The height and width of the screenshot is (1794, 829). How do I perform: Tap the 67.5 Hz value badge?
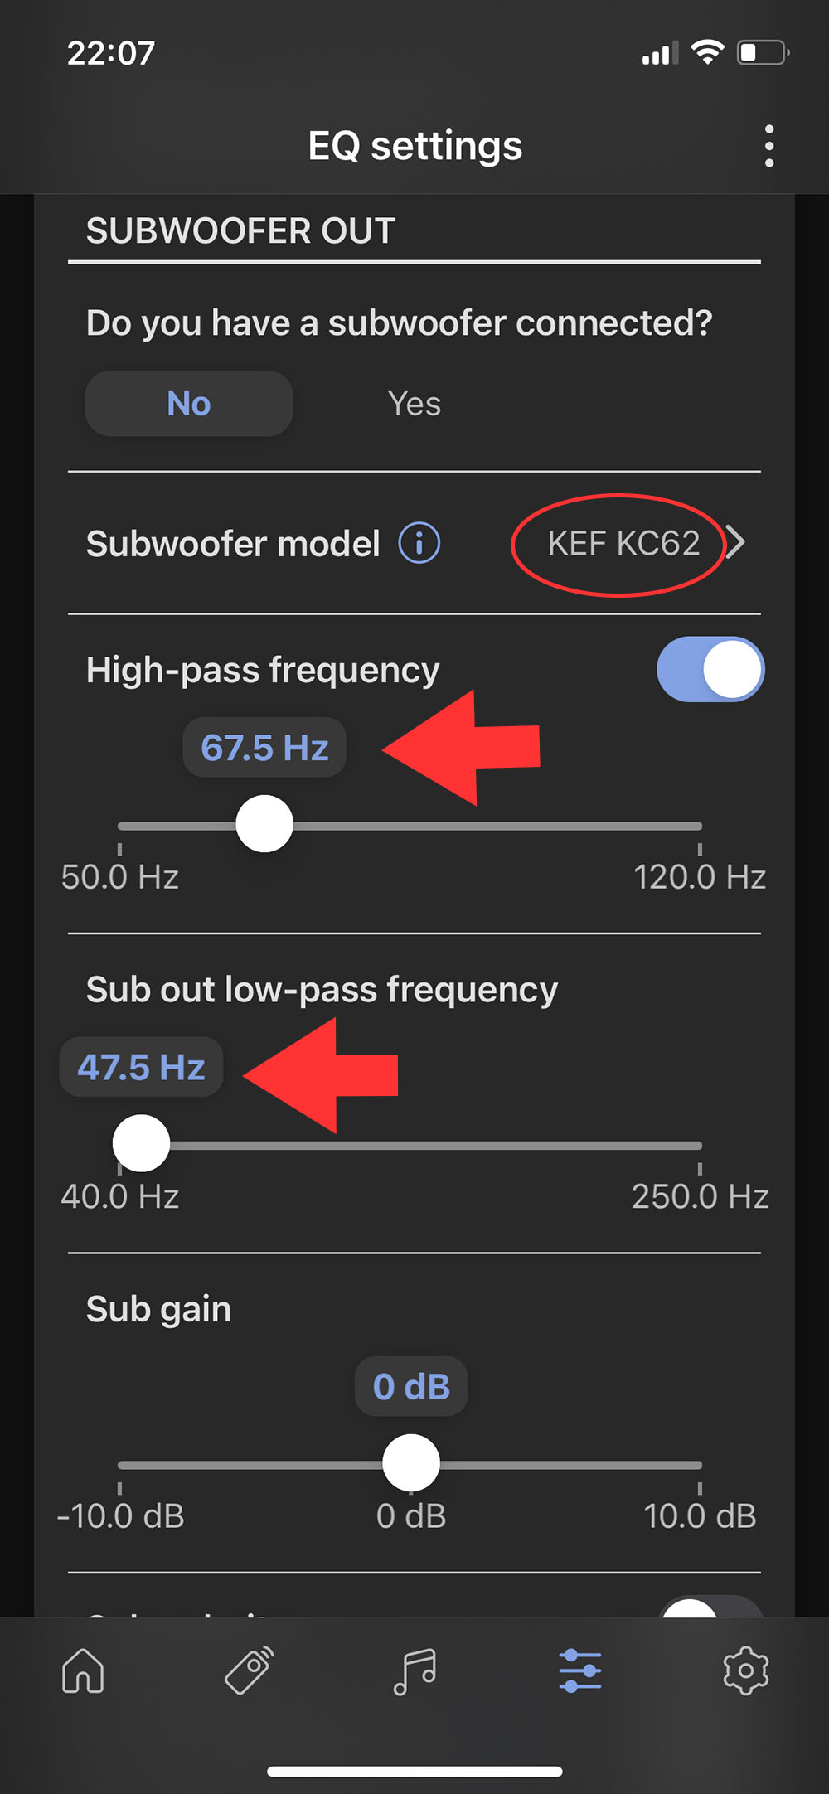coord(264,748)
